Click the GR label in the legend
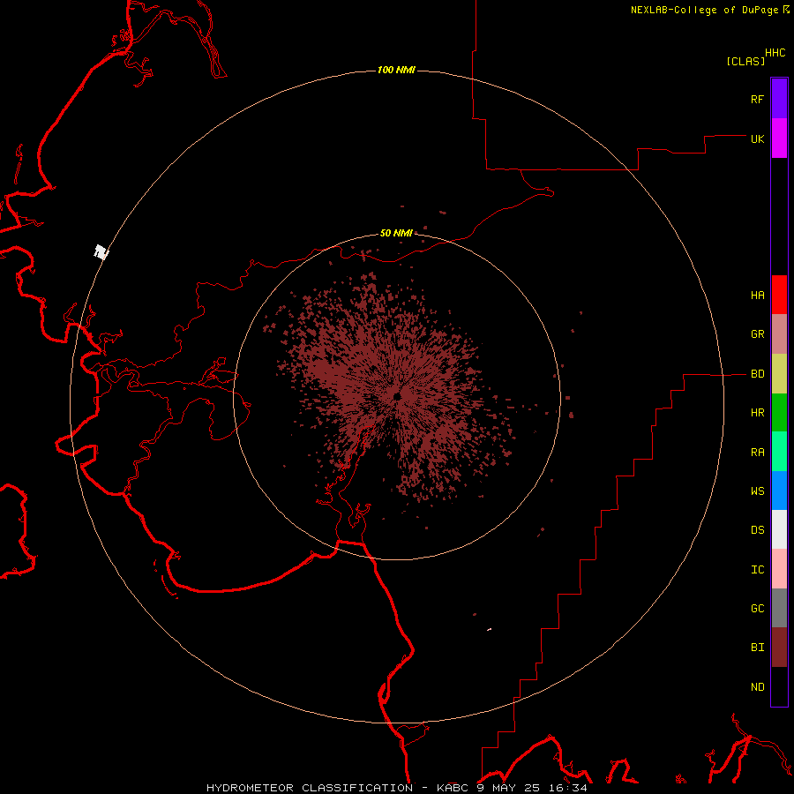 tap(757, 334)
